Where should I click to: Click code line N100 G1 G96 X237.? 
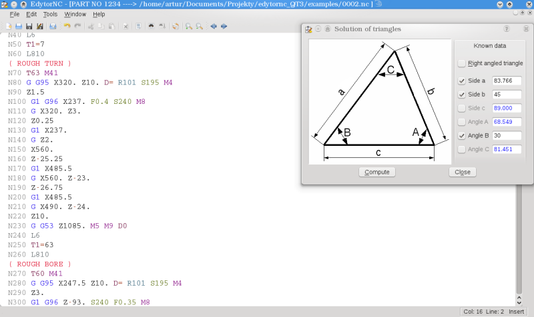click(77, 102)
